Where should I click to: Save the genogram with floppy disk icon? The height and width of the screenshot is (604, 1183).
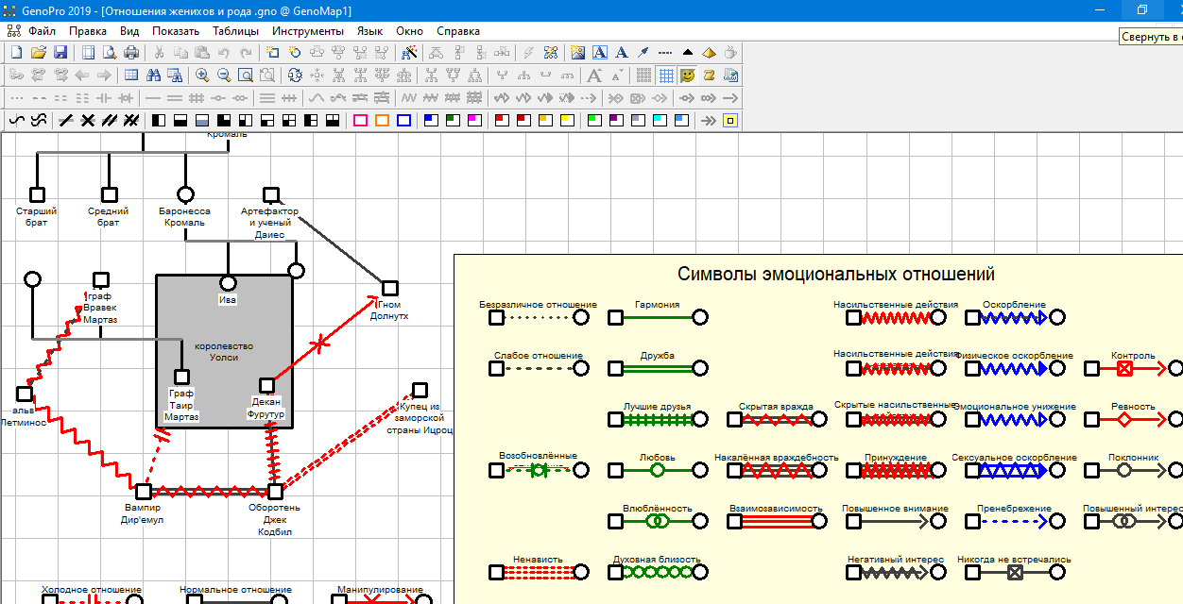coord(60,53)
